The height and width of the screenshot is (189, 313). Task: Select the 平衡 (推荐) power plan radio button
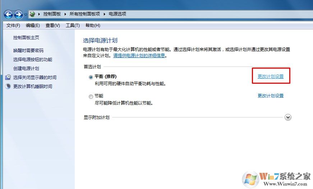click(91, 77)
